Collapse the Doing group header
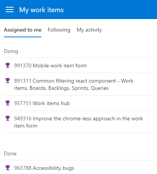 [11, 51]
